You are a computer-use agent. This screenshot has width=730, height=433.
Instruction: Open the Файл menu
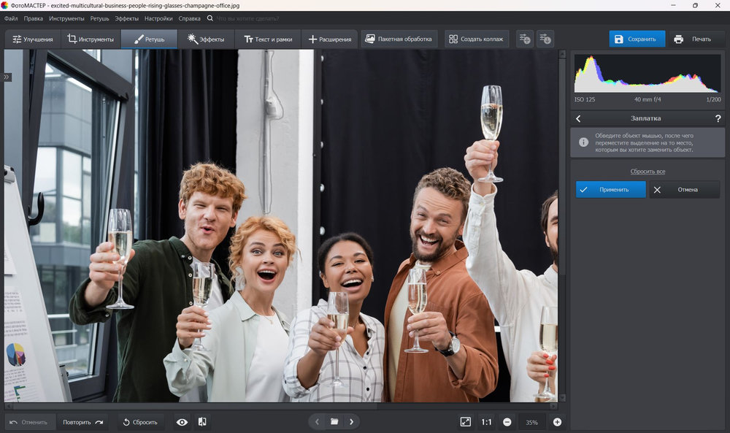click(x=11, y=19)
